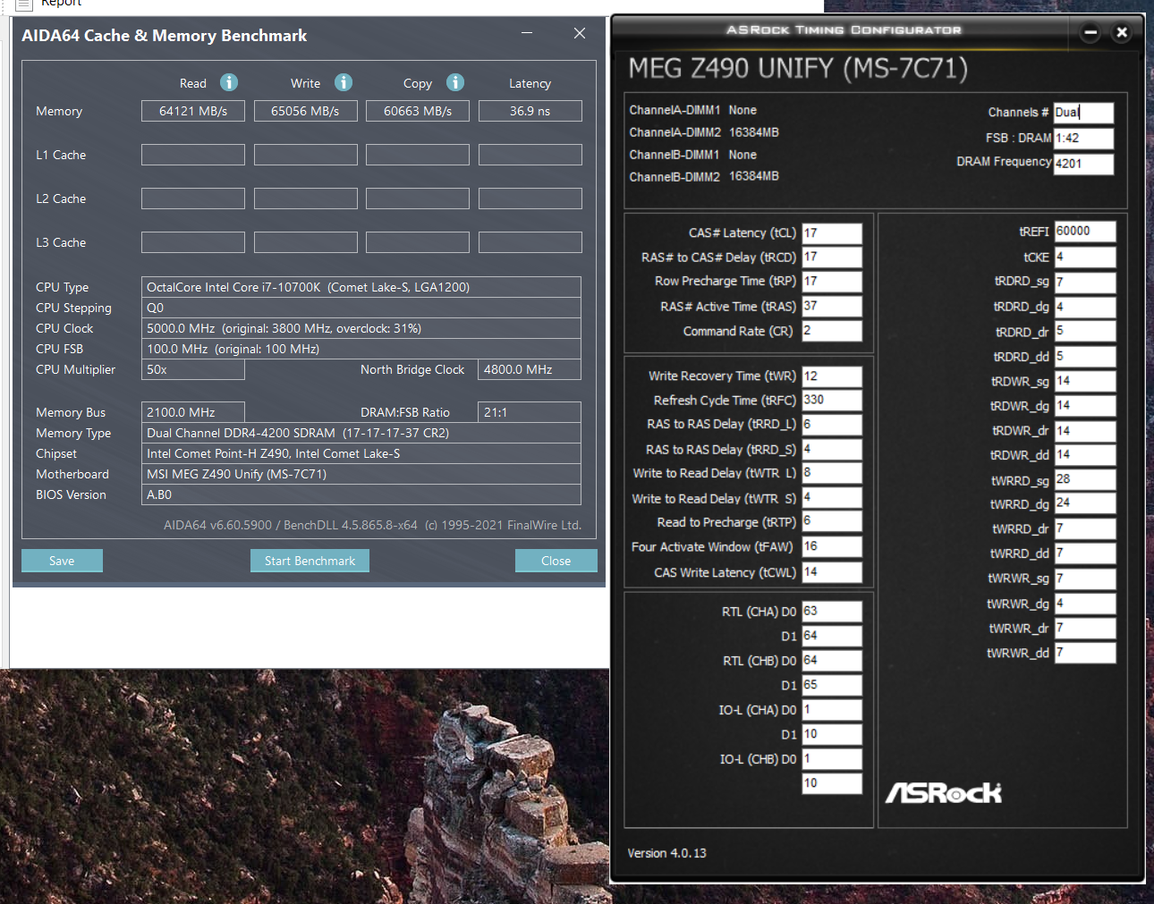Select the tCKE value field
The height and width of the screenshot is (904, 1154).
pyautogui.click(x=1085, y=258)
